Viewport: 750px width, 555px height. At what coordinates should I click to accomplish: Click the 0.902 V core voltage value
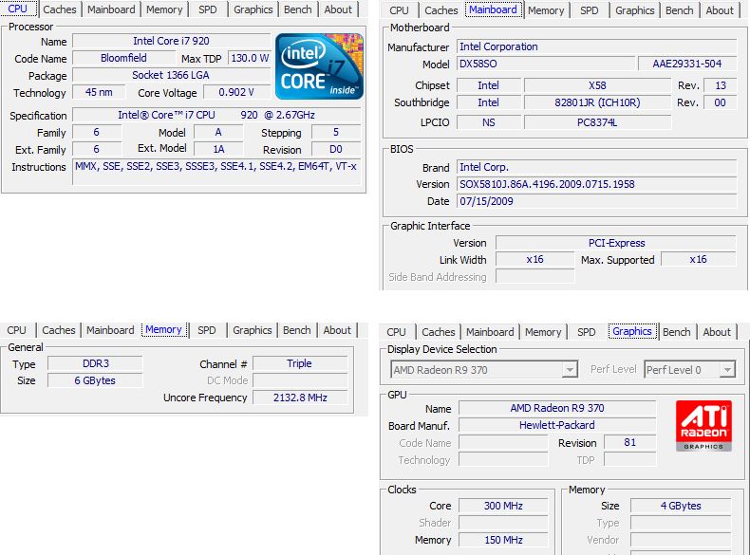pos(236,92)
